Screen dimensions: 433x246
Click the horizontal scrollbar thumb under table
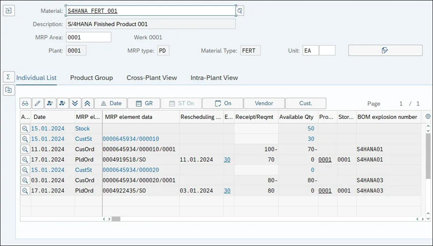116,219
